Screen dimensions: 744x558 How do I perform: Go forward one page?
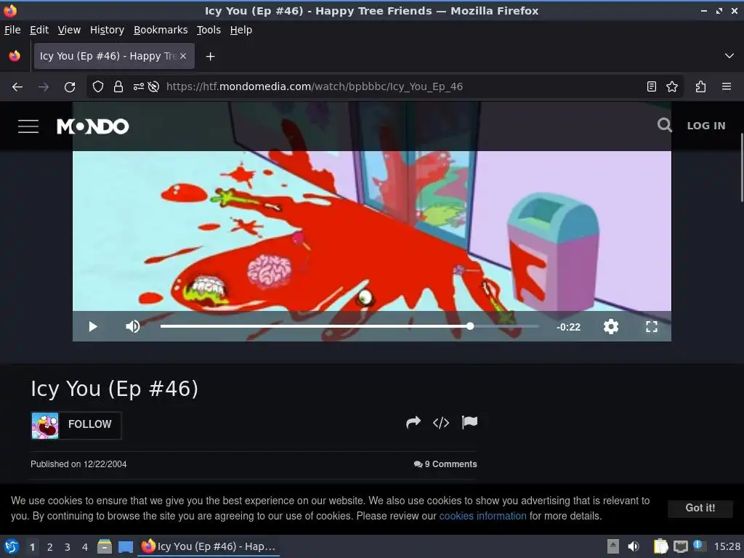43,87
